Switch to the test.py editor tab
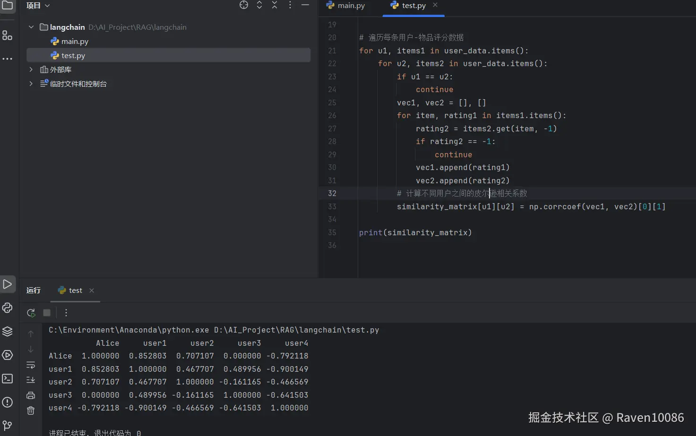This screenshot has width=696, height=436. [409, 6]
